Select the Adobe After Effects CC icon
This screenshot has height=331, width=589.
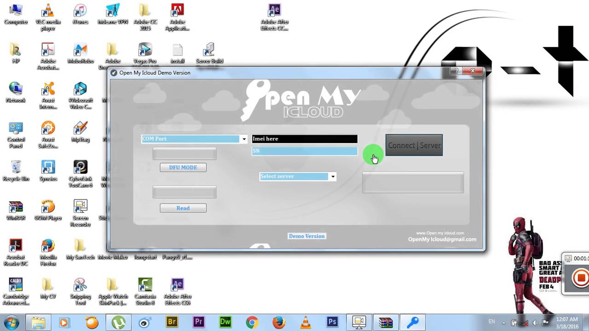coord(275,17)
